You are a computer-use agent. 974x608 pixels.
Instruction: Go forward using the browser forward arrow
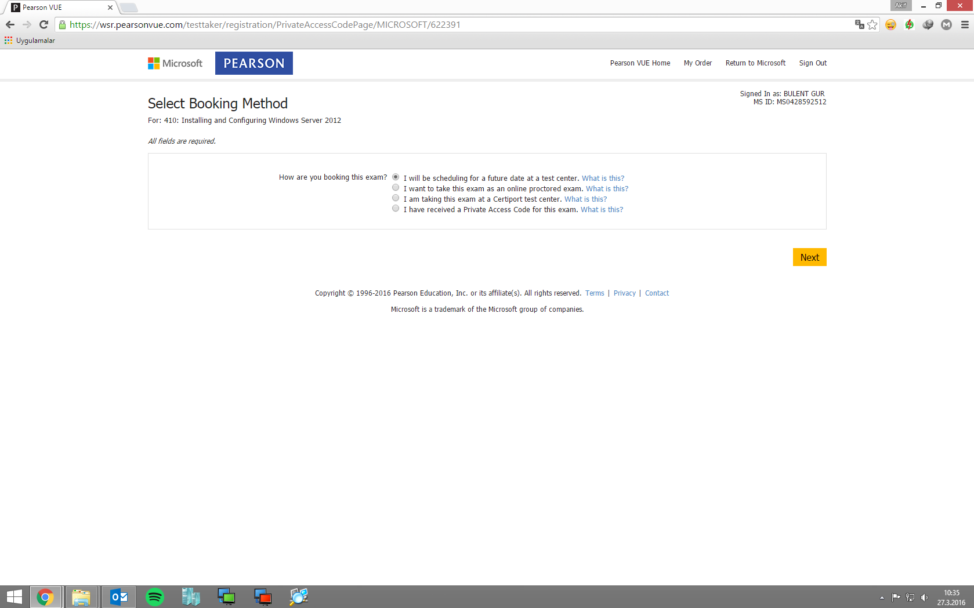[x=27, y=24]
